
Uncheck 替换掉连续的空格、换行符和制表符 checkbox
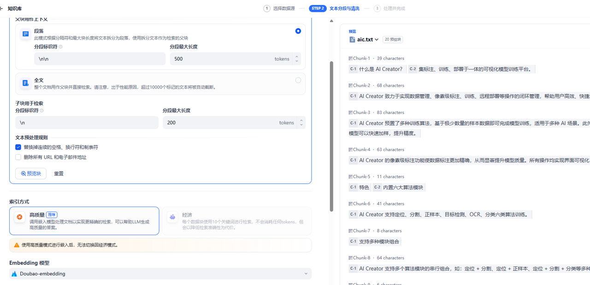[18, 148]
